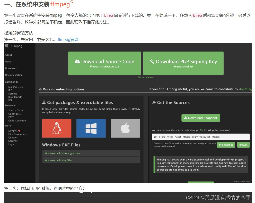
Task: Click the key icon in PGP Signing Key button
Action: click(x=152, y=62)
